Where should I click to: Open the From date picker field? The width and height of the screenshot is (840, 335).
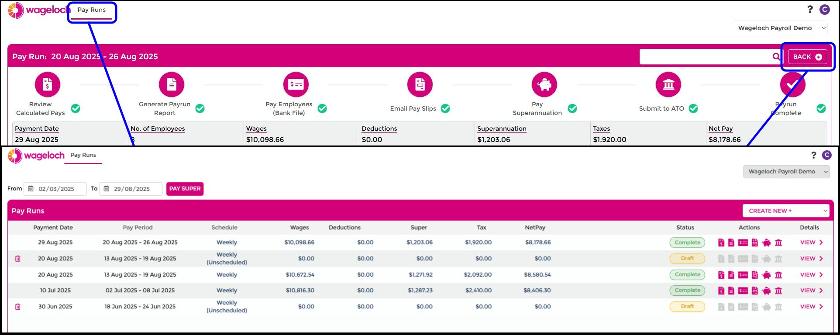point(55,189)
